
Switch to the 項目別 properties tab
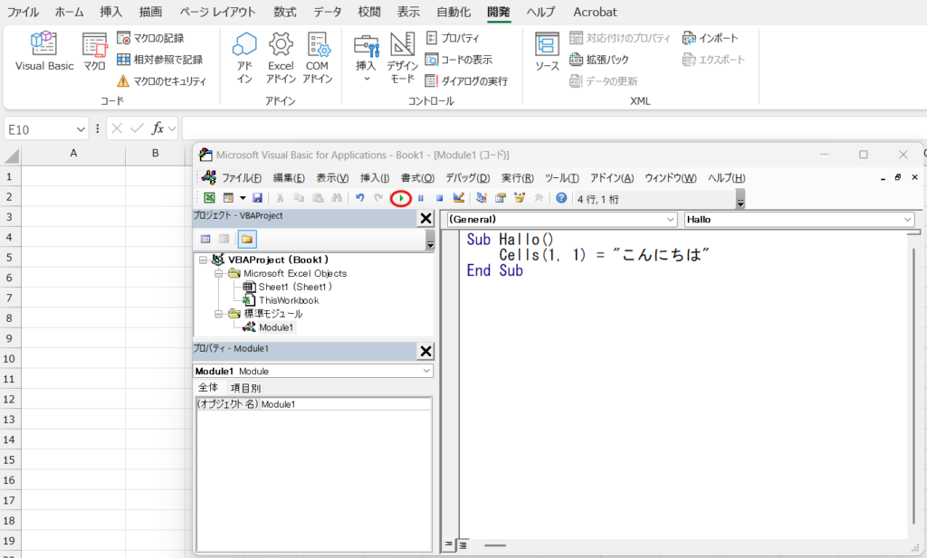click(x=245, y=388)
